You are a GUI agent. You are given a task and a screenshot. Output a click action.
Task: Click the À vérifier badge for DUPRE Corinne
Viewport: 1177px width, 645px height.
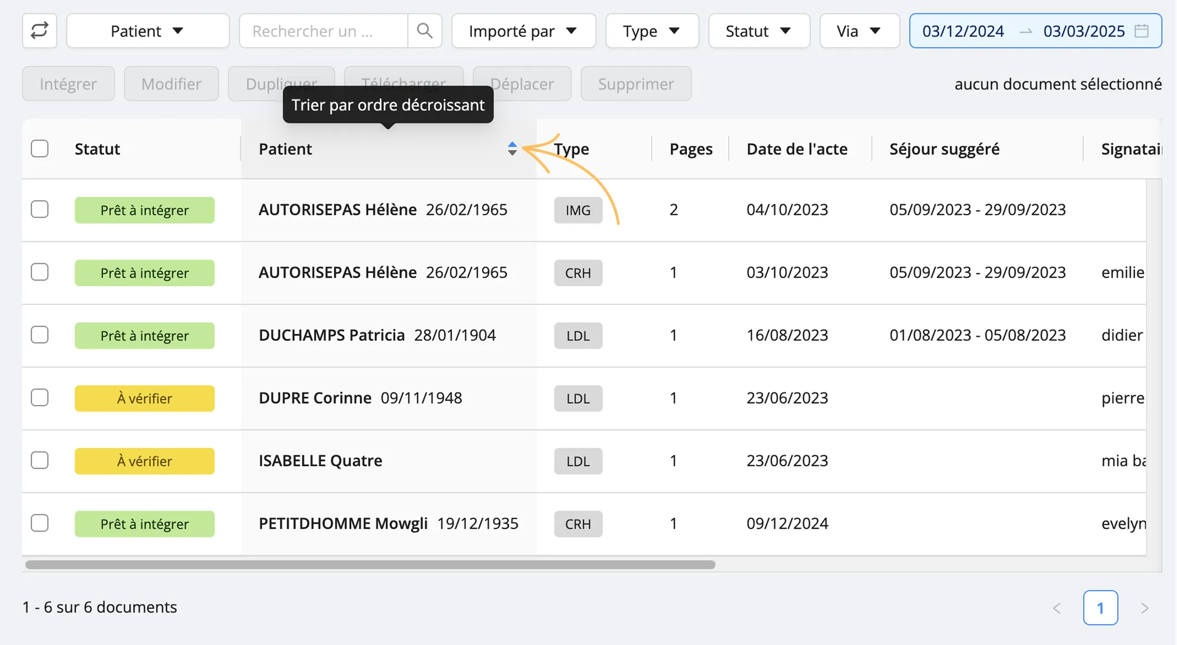click(x=145, y=398)
